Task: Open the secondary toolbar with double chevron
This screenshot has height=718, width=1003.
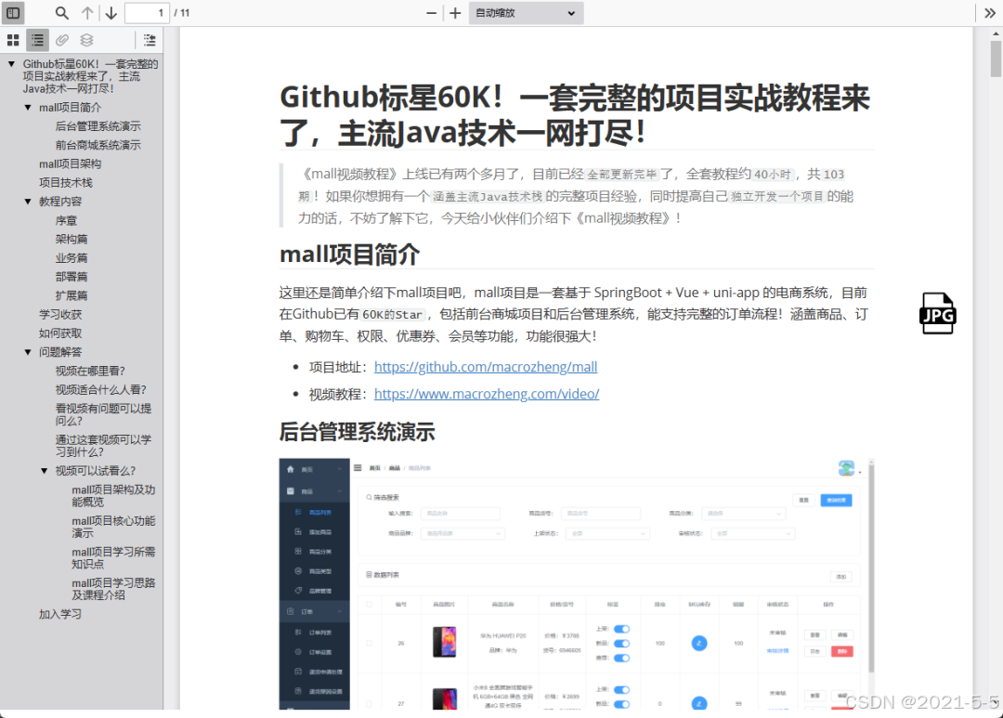Action: pos(989,13)
